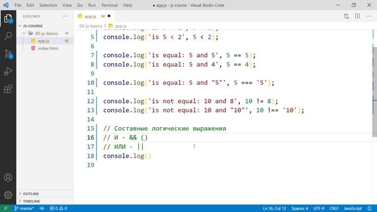
Task: Open the Run menu
Action: tap(92, 5)
